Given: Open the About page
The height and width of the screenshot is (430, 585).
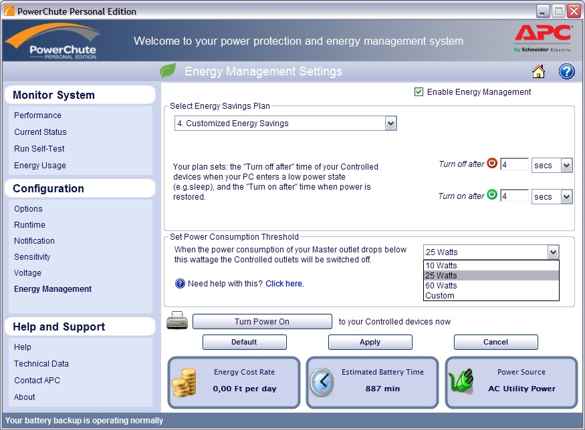Looking at the screenshot, I should [x=24, y=397].
